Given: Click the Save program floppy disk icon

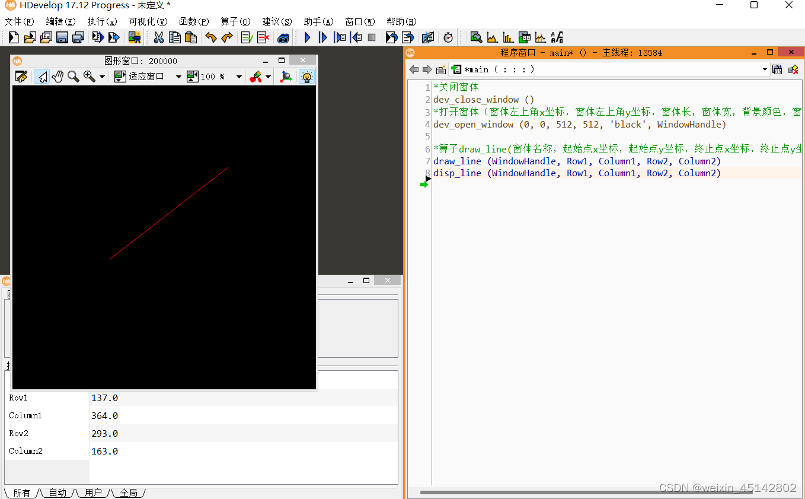Looking at the screenshot, I should point(62,37).
